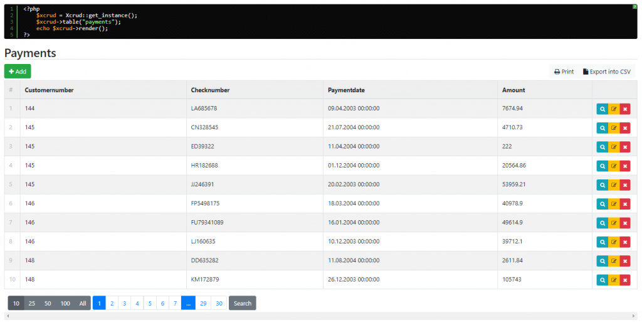Jump to pagination page 29
This screenshot has width=642, height=325.
(203, 303)
